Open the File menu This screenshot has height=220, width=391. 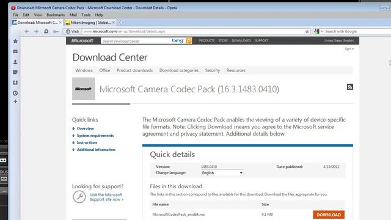(x=15, y=15)
